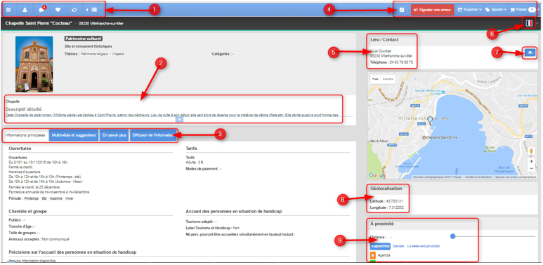Expand the language chevron beside the flag
This screenshot has height=265, width=543.
pos(537,23)
